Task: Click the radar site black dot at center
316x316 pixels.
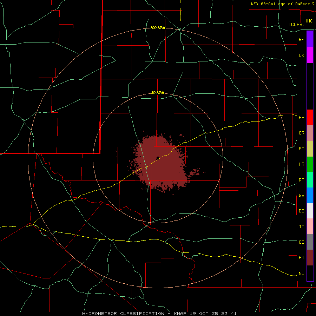Action: 158,158
